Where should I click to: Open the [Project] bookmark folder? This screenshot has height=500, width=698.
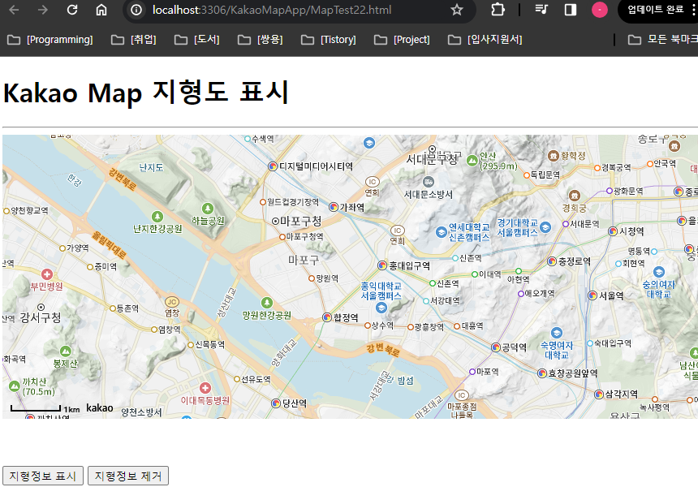[402, 40]
